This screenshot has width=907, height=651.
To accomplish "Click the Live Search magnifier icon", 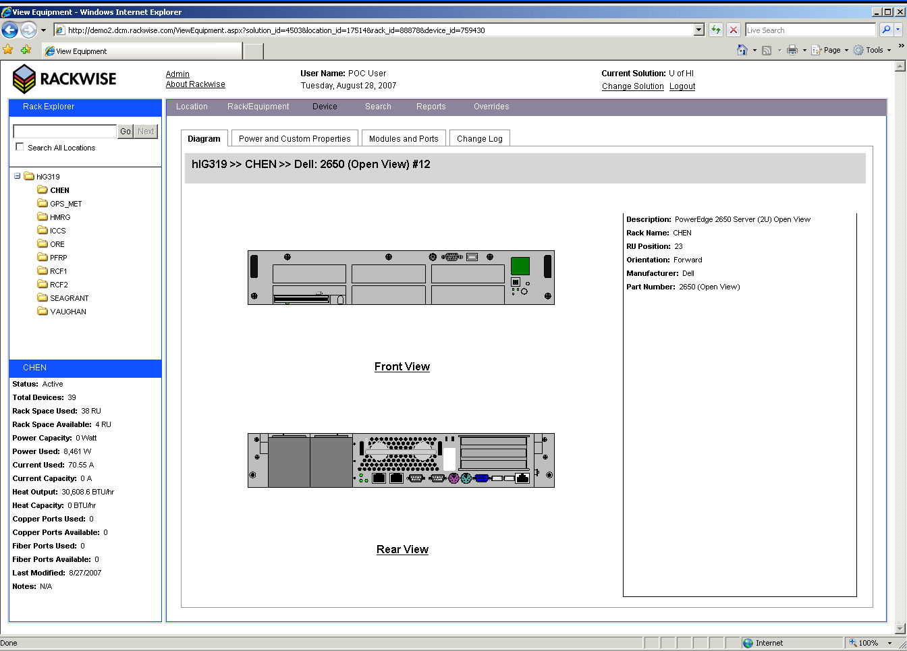I will tap(886, 30).
